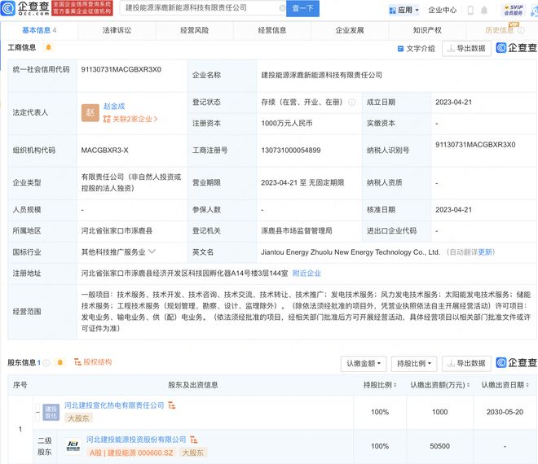Open the 认缴金额 filter dropdown
The image size is (538, 464).
point(364,364)
